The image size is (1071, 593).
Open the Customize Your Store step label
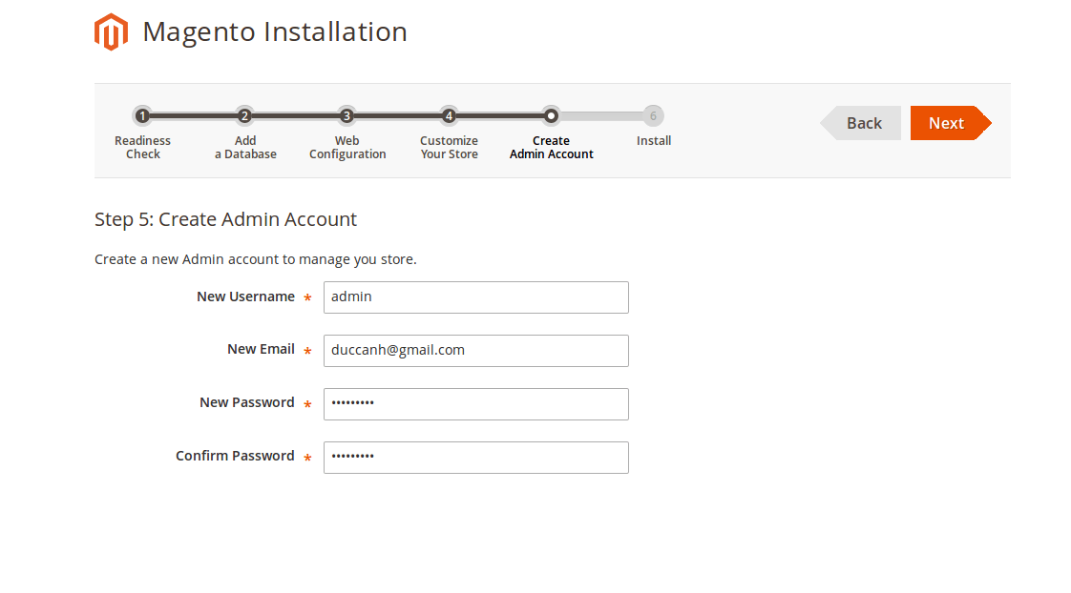click(449, 148)
